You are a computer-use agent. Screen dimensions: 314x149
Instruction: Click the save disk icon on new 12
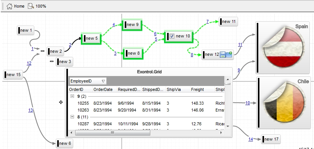tap(223, 55)
